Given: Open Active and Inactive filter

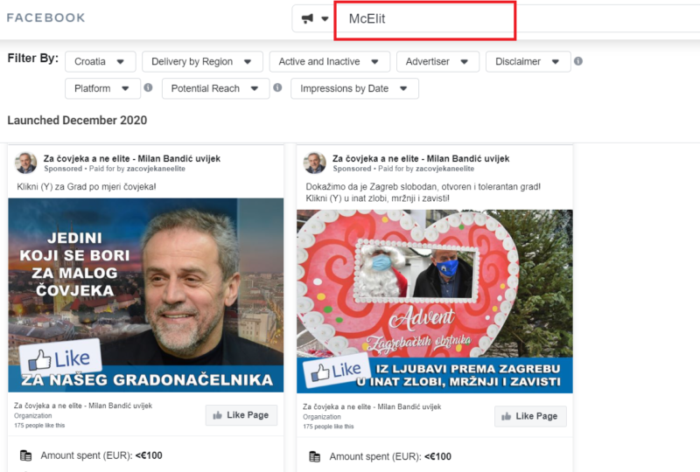Looking at the screenshot, I should click(330, 61).
